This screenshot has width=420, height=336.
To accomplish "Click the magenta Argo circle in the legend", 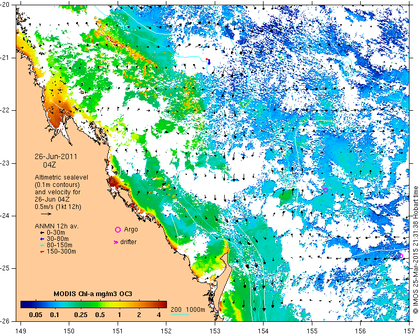I will tap(118, 229).
